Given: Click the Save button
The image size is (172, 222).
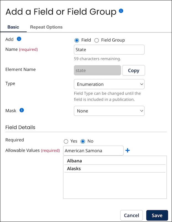Looking at the screenshot, I should tap(157, 215).
